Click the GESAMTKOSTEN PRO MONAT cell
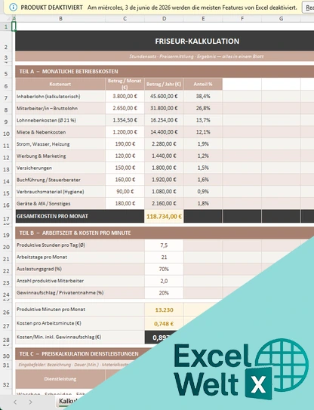The height and width of the screenshot is (410, 314). [x=80, y=216]
